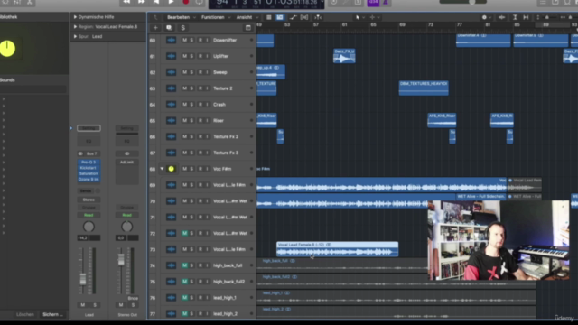Open the Kickstart plugin slot
Image resolution: width=578 pixels, height=325 pixels.
pyautogui.click(x=89, y=168)
